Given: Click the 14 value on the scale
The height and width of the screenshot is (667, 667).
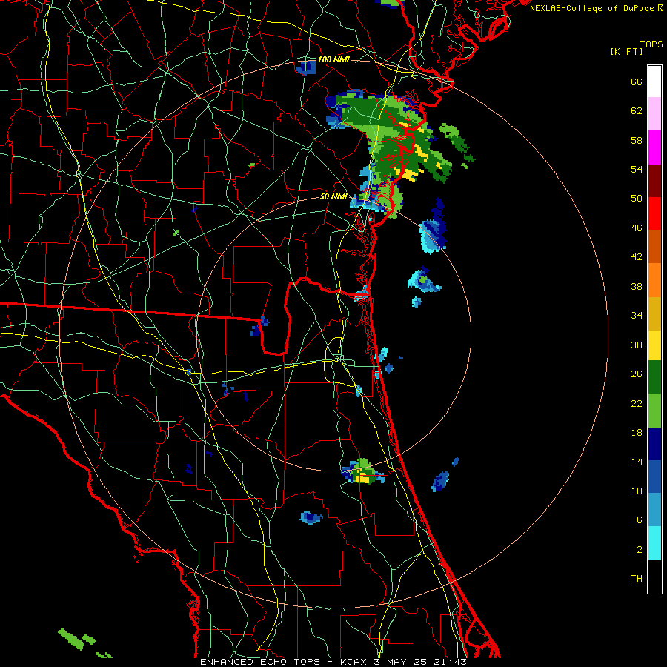Looking at the screenshot, I should point(637,462).
